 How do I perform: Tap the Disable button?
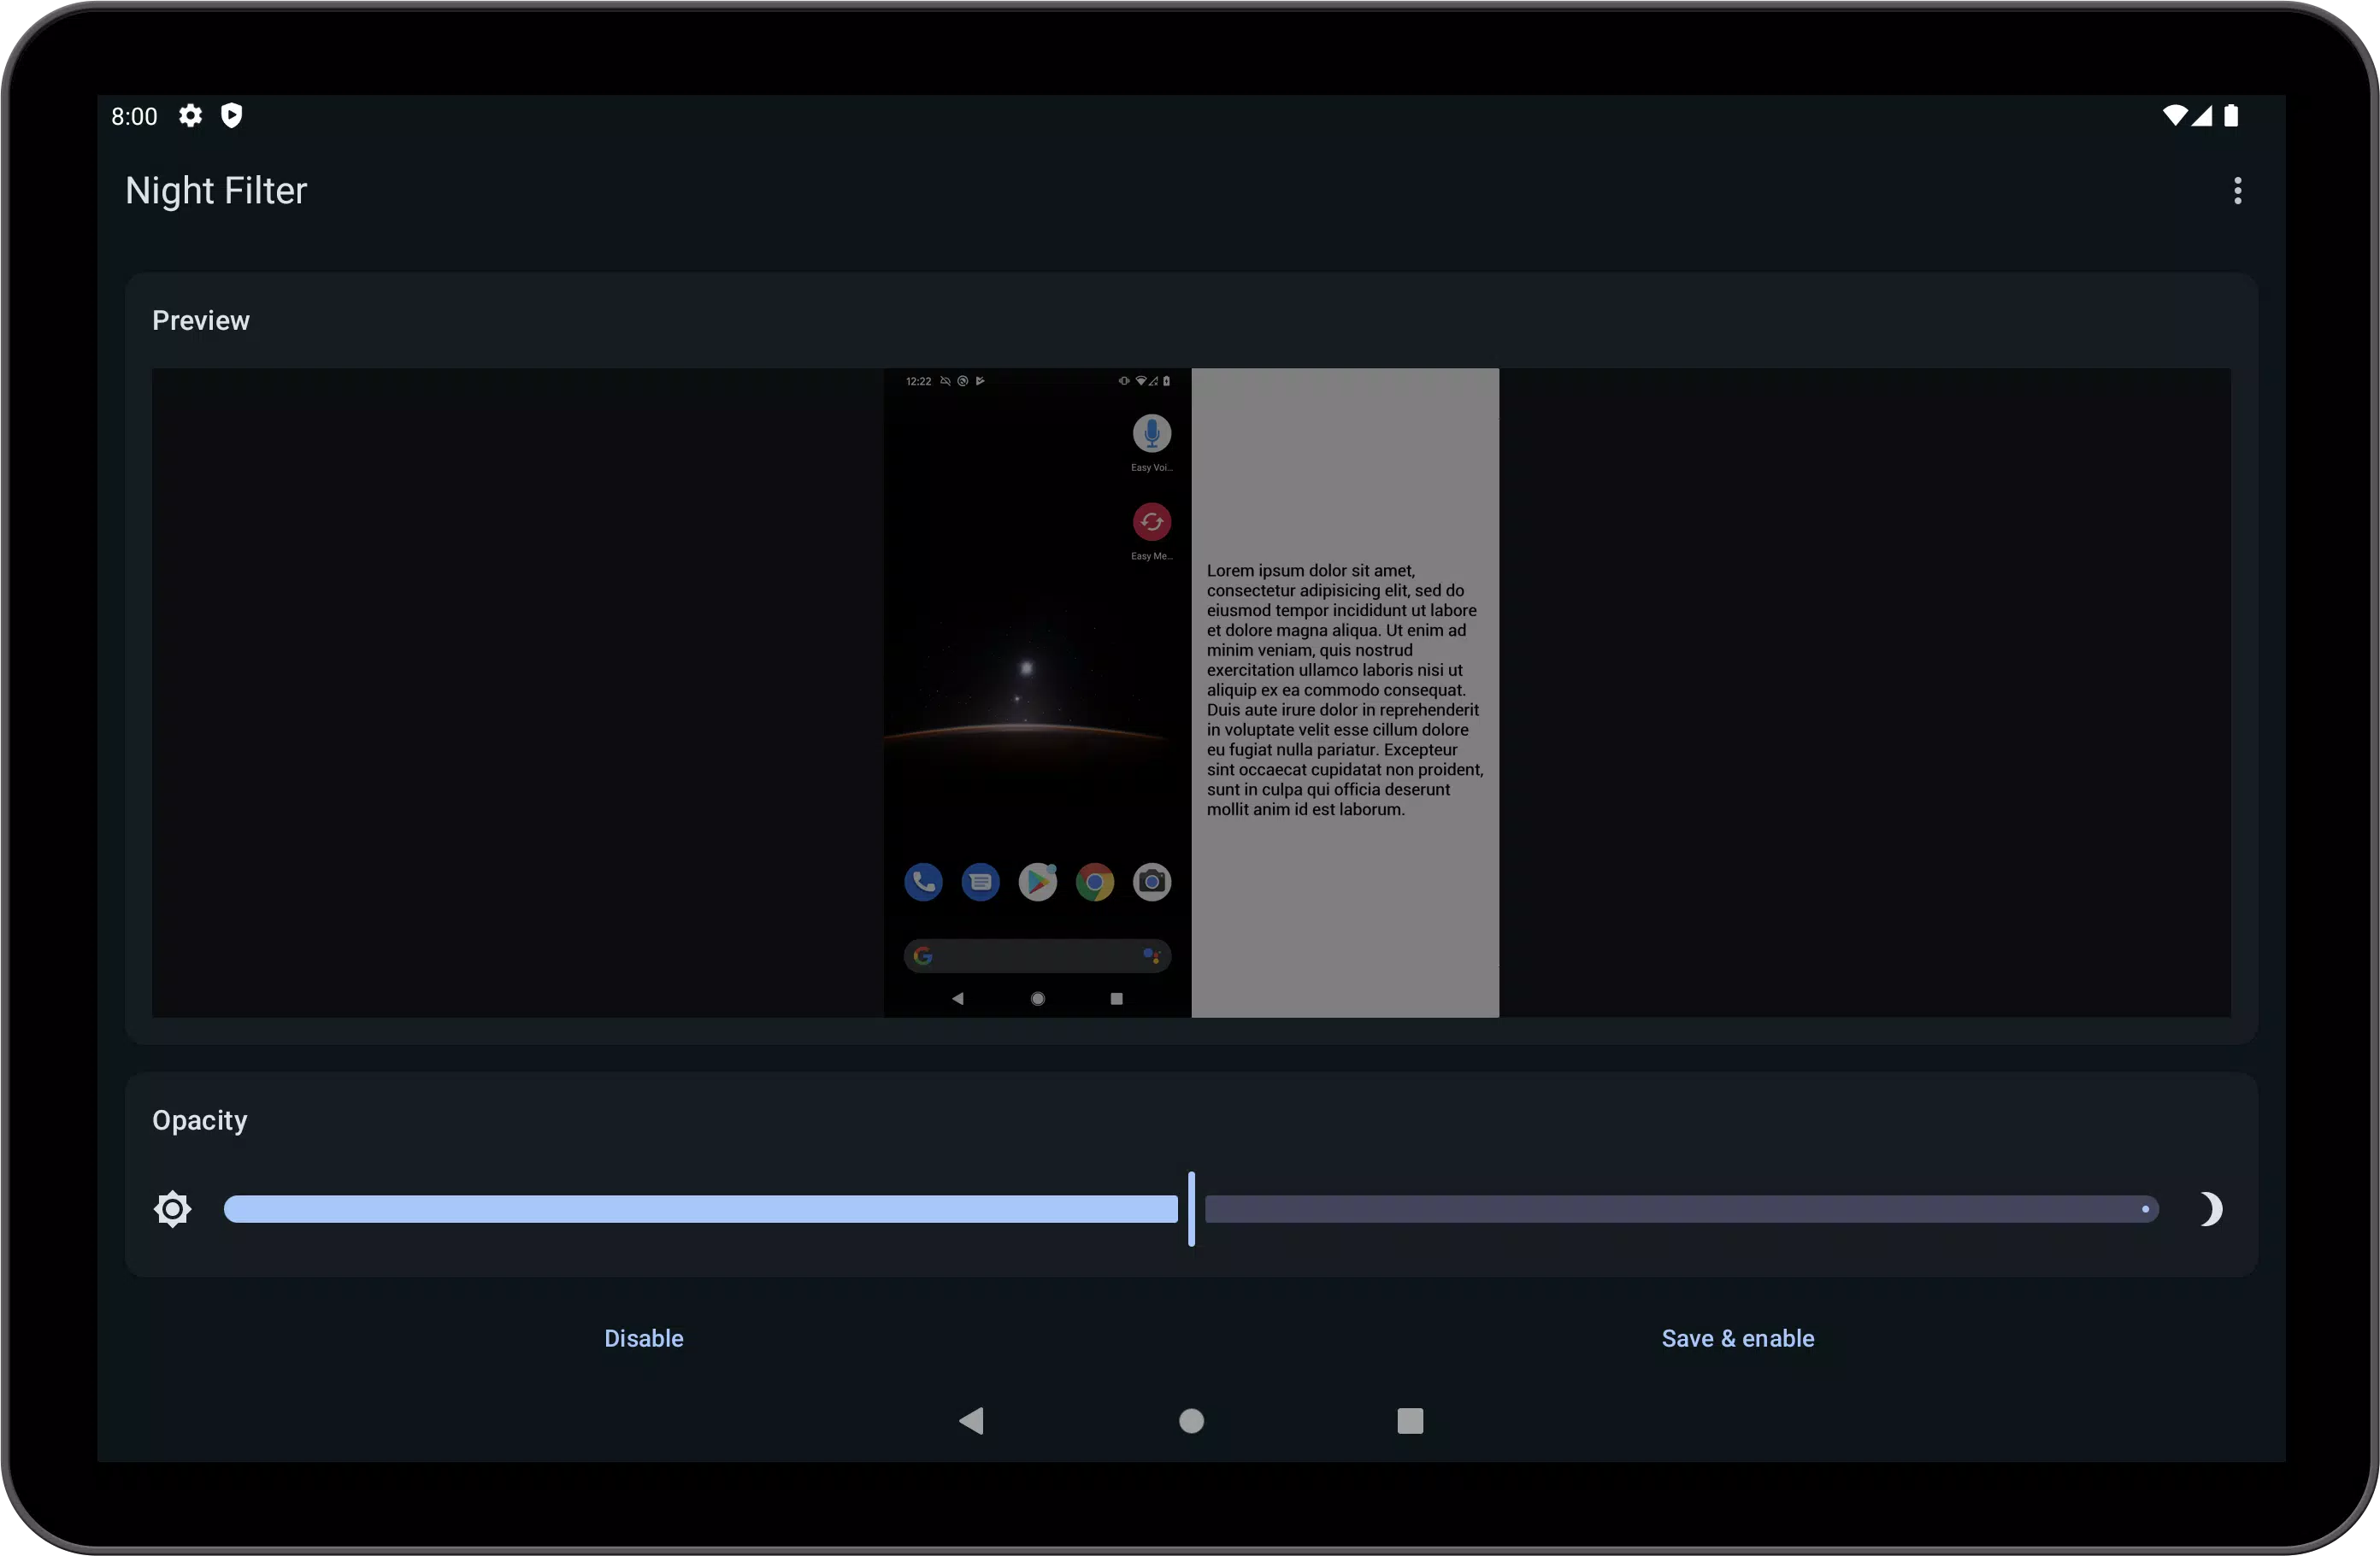coord(644,1338)
